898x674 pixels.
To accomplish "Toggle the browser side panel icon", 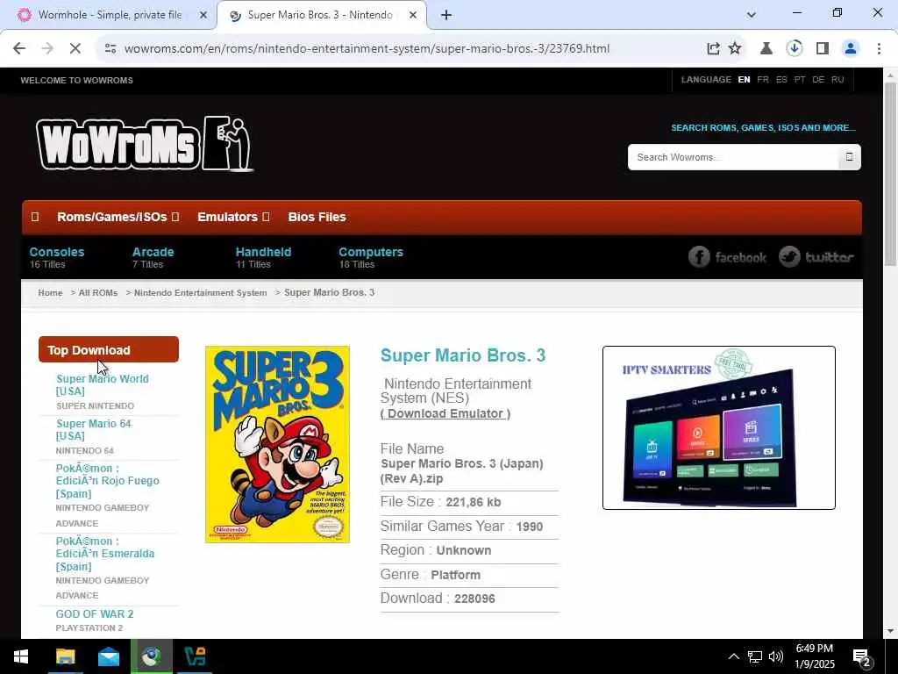I will 823,49.
